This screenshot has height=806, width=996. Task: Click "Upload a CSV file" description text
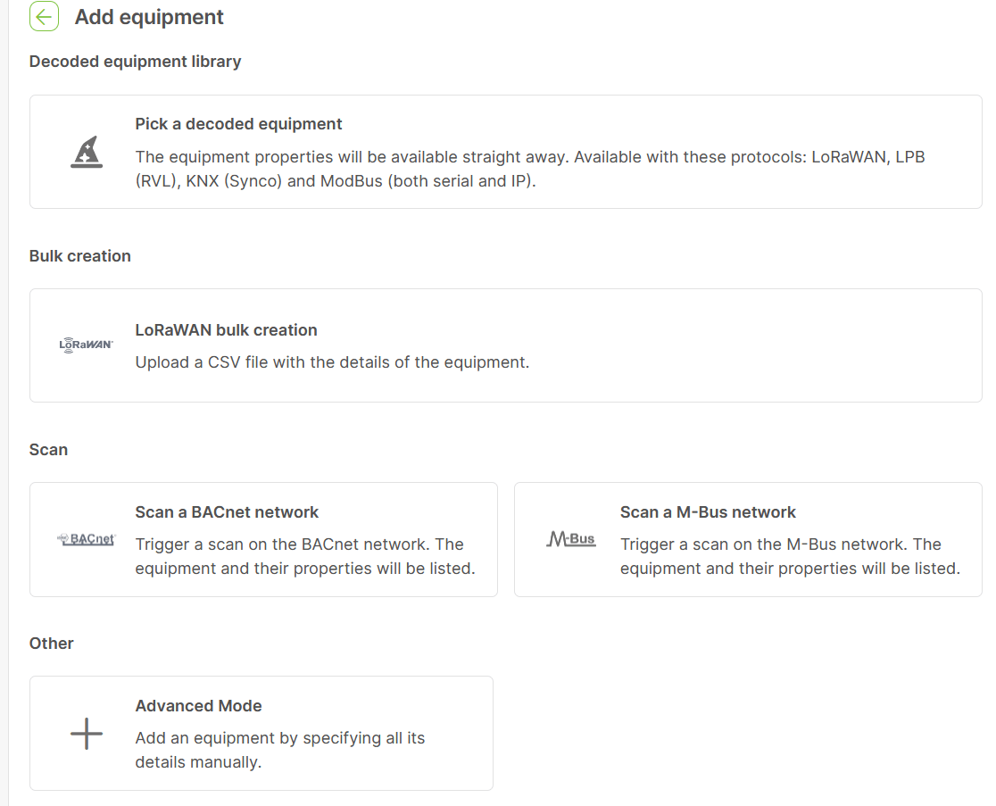tap(332, 362)
